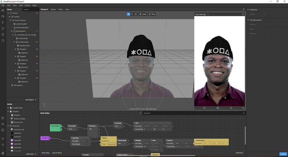Screen dimensions: 288x157
Task: Select the Move transform tool in viewport
Action: point(128,14)
